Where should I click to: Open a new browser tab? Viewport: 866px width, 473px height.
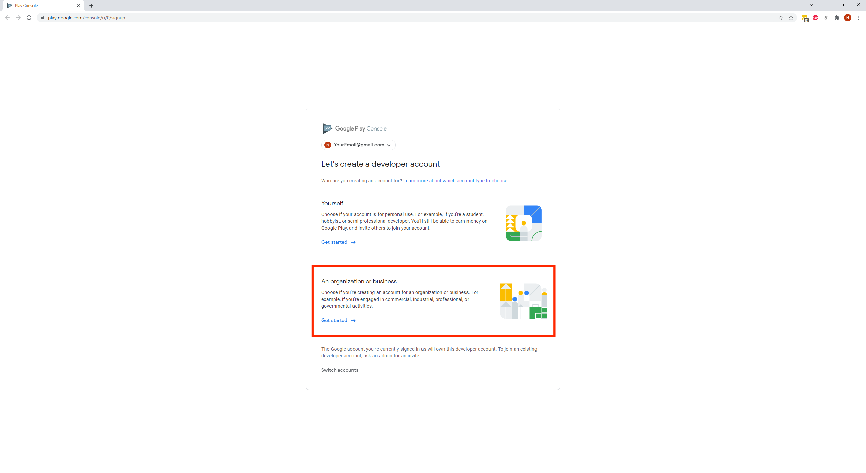point(91,6)
